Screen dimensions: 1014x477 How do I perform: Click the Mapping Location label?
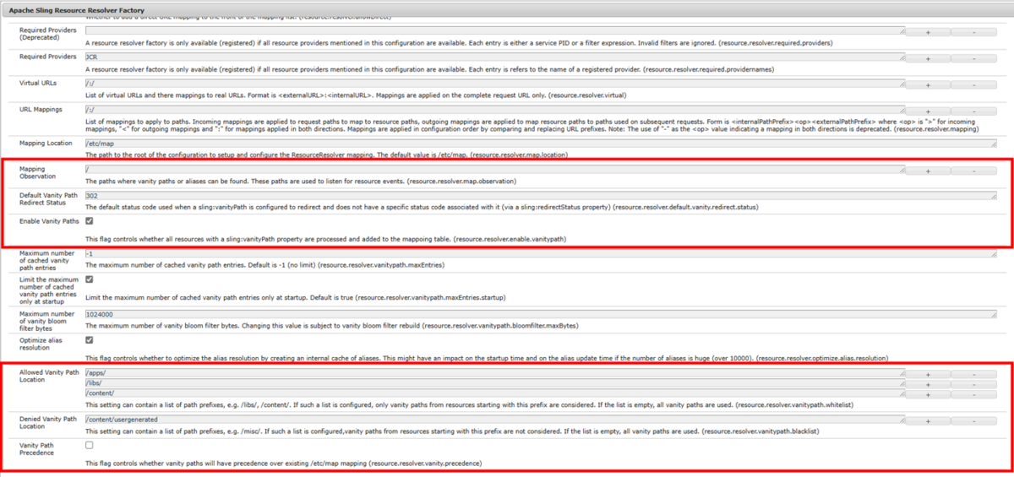46,144
